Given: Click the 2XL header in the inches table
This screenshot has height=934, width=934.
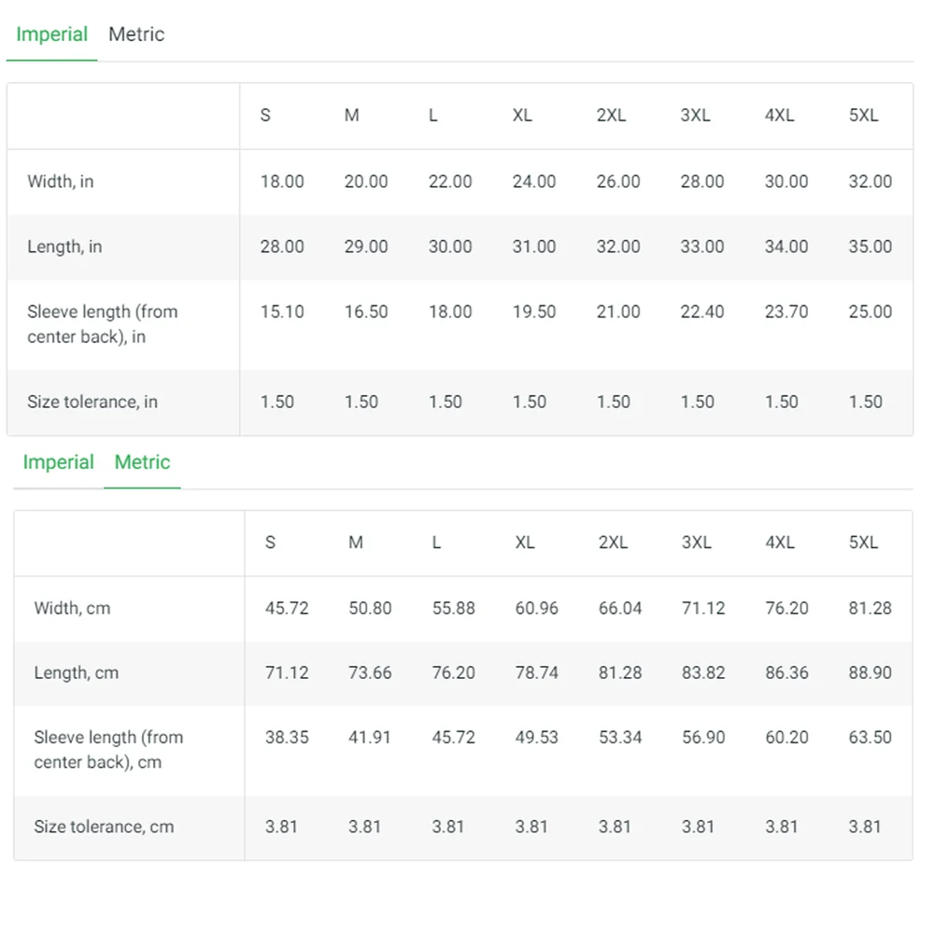Looking at the screenshot, I should 611,116.
